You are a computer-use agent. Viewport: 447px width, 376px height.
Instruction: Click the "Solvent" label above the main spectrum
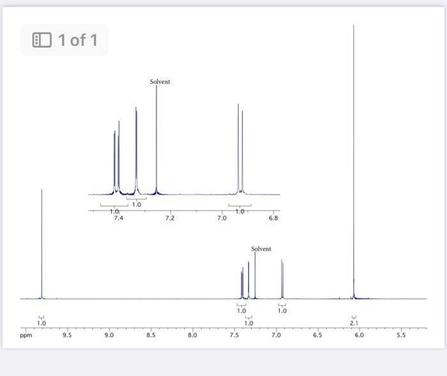pos(261,249)
